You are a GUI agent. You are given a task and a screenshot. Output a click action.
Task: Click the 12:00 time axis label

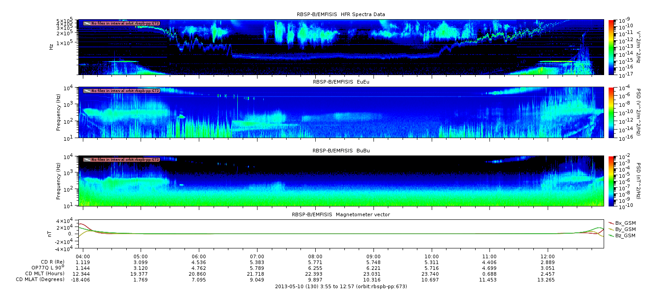(548, 256)
